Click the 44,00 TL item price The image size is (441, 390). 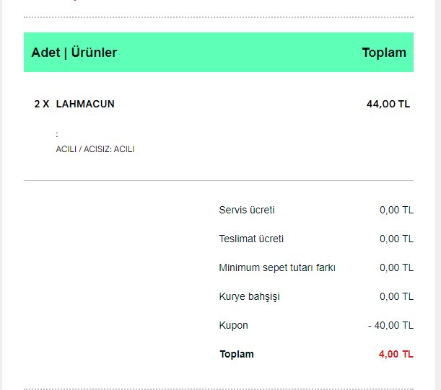(388, 104)
